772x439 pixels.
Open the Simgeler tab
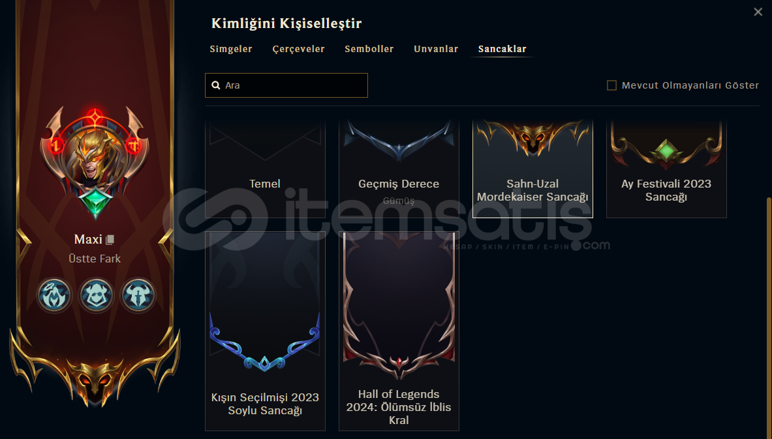231,49
